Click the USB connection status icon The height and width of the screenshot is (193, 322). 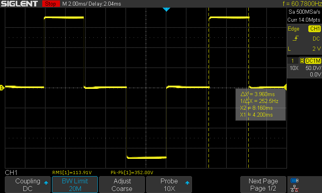pyautogui.click(x=295, y=181)
